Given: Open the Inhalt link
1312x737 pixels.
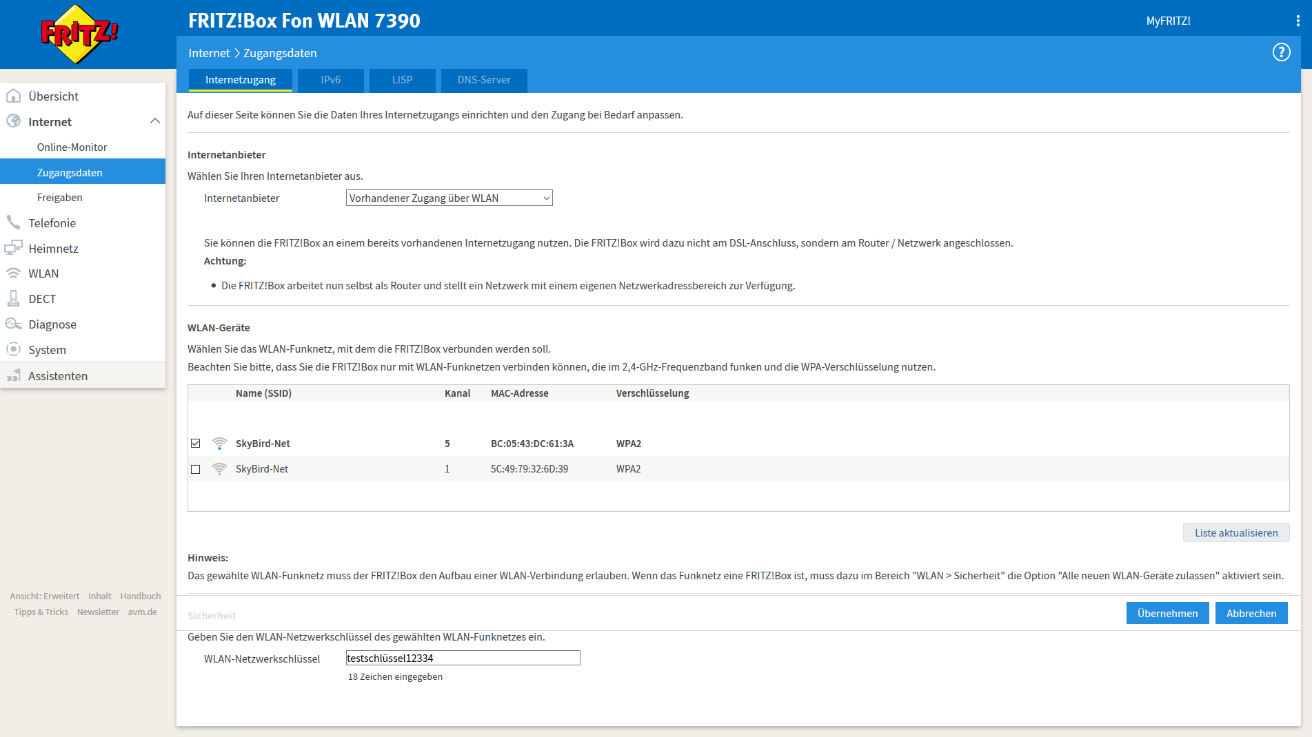Looking at the screenshot, I should click(x=100, y=596).
